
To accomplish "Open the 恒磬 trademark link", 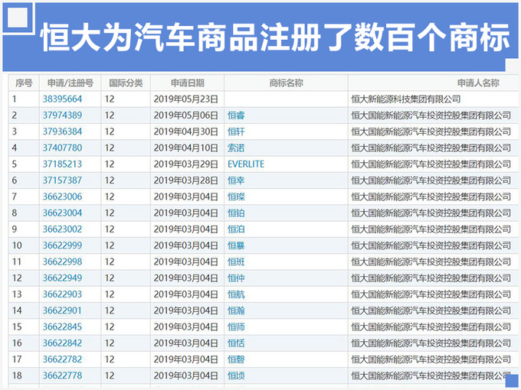I will click(236, 359).
